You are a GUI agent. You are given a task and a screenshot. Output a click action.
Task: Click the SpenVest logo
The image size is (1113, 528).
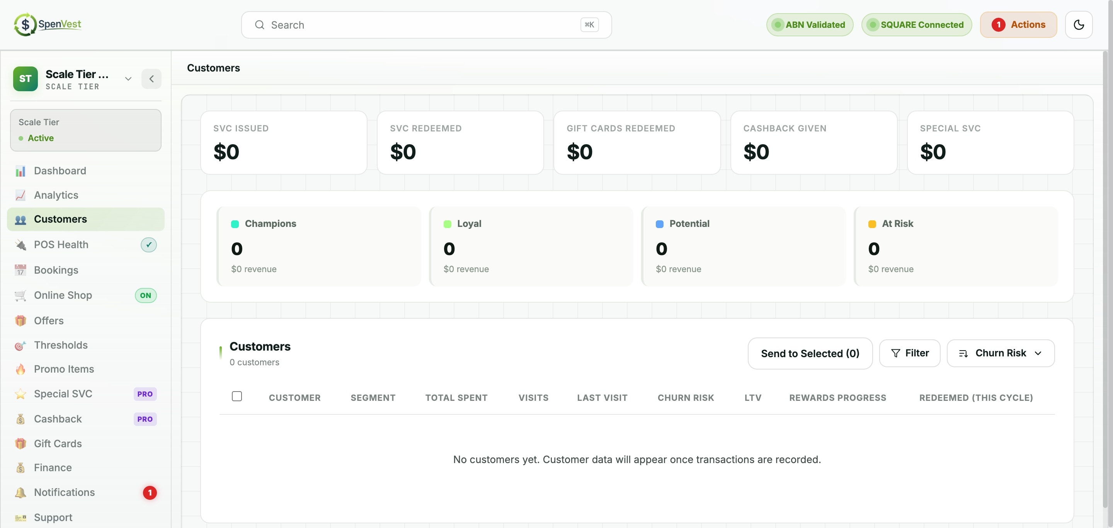click(48, 25)
